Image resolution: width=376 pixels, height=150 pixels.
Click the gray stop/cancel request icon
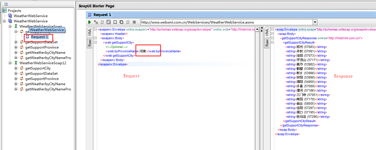134,22
